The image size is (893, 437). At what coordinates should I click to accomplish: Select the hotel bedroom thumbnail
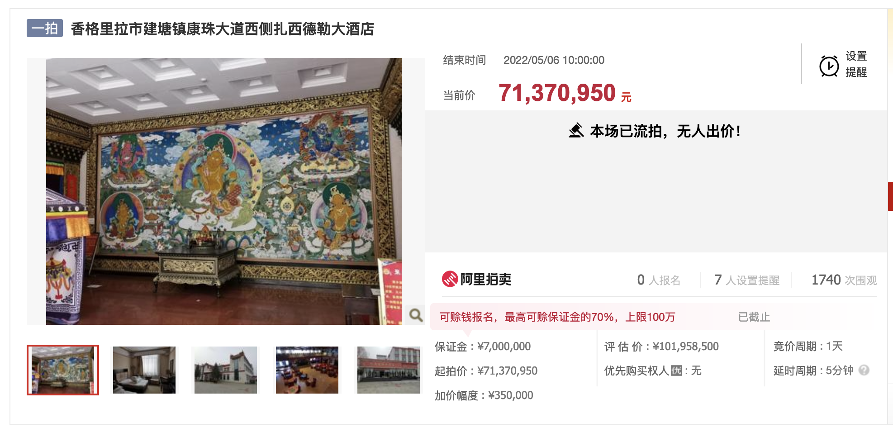[144, 370]
